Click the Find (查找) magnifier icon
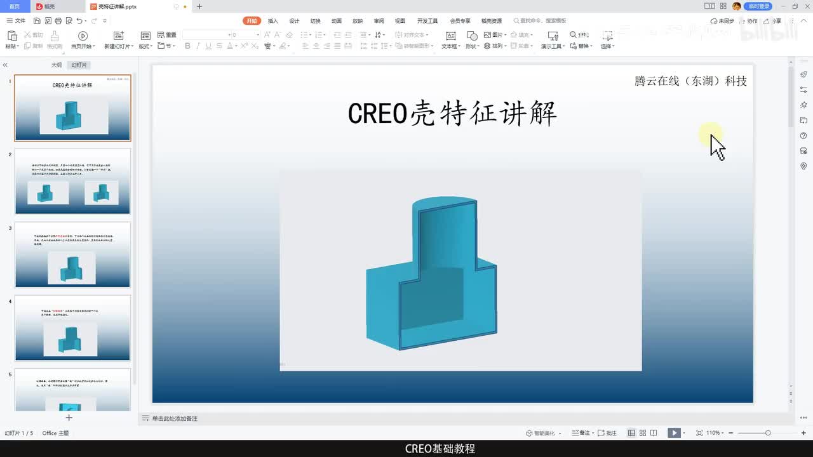The height and width of the screenshot is (457, 813). [574, 35]
